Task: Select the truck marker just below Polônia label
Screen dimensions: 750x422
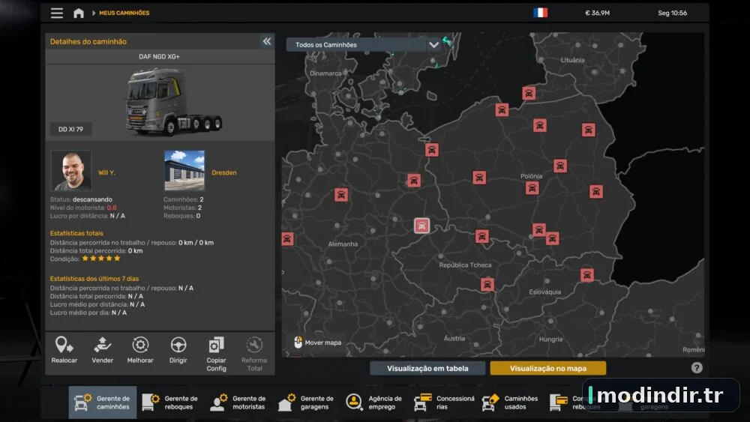Action: 532,188
